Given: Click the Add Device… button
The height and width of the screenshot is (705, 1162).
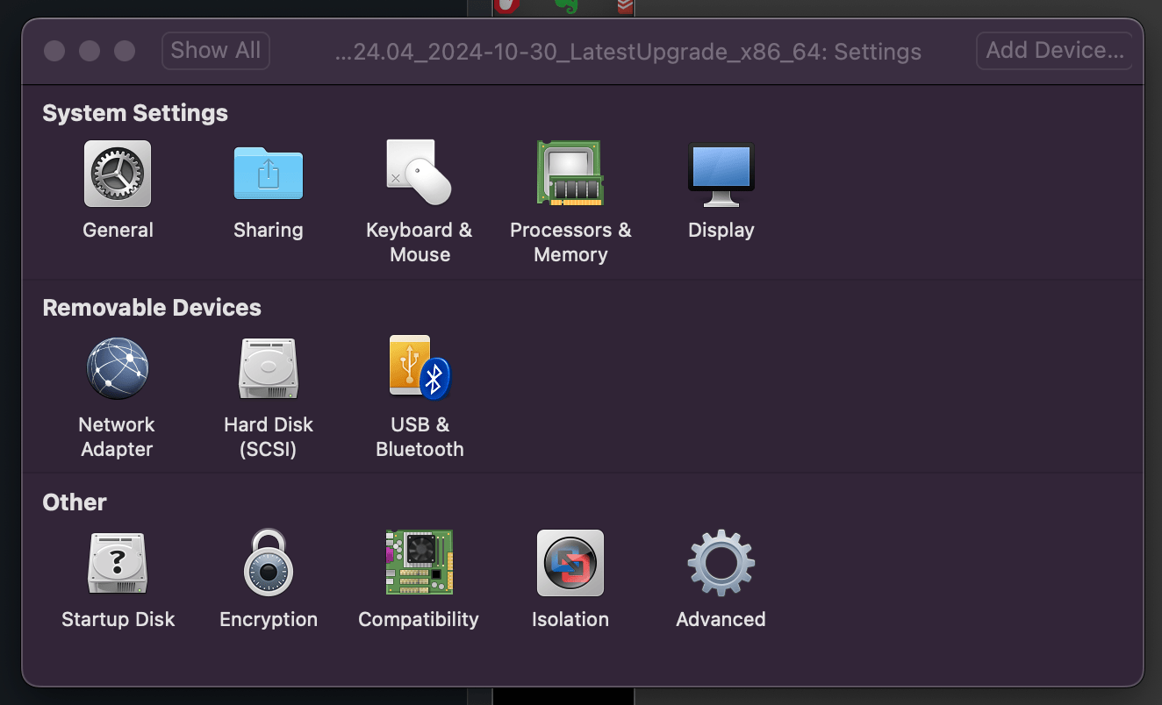Looking at the screenshot, I should pos(1054,51).
